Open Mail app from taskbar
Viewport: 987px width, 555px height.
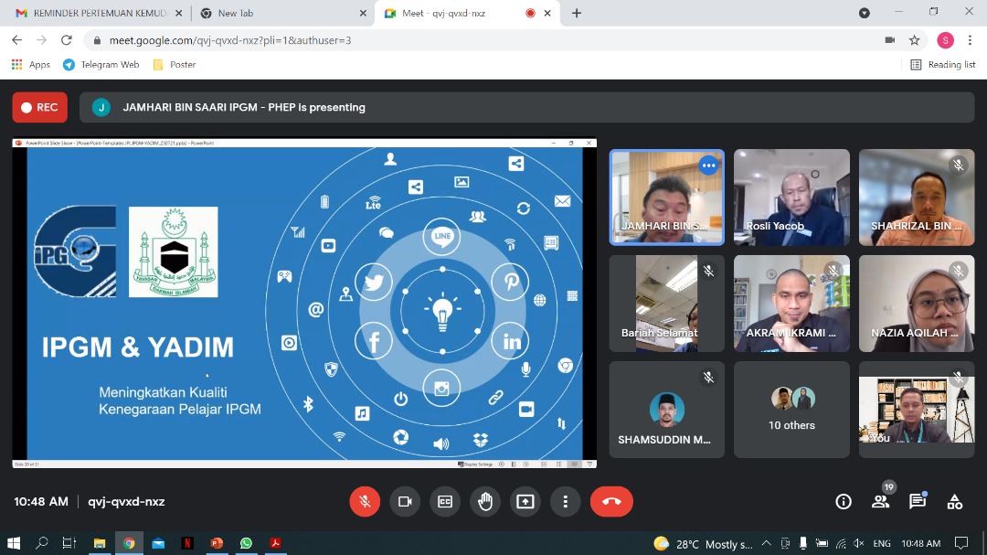158,543
